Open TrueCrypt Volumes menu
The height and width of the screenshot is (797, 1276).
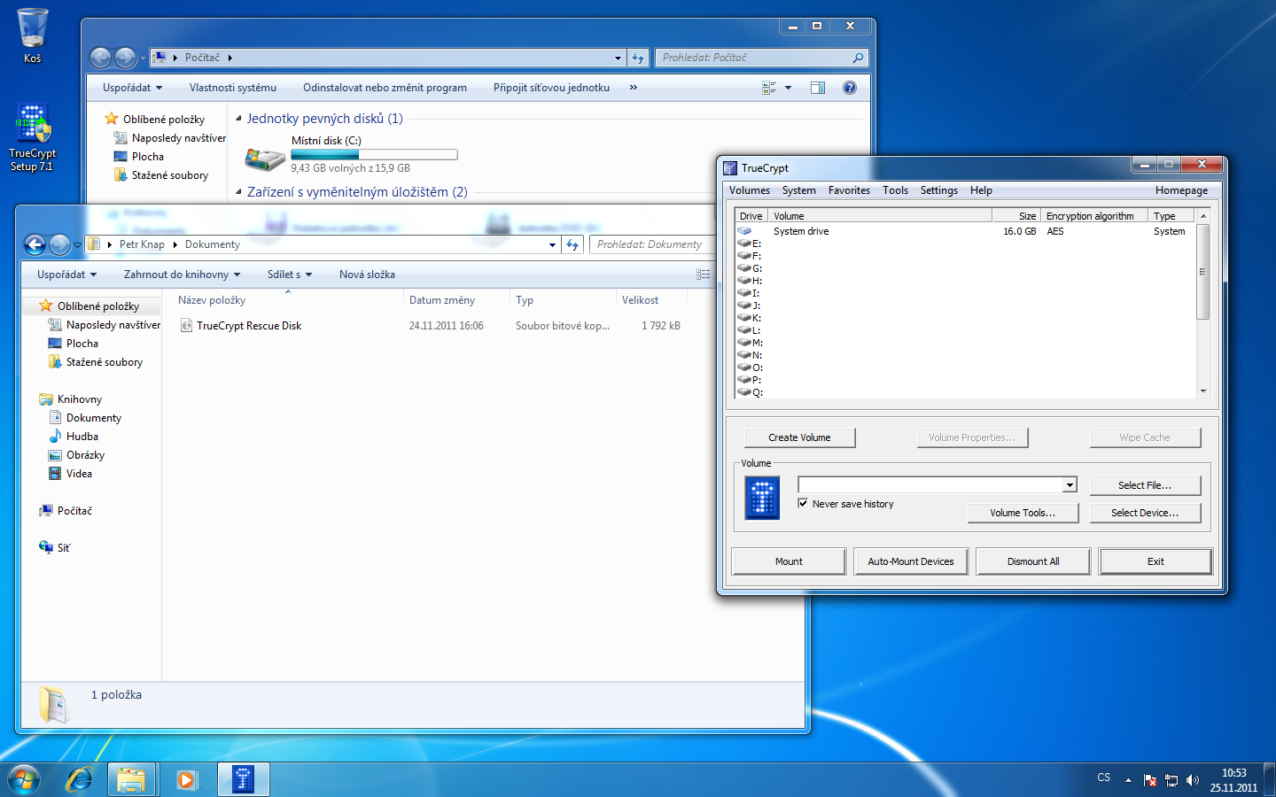point(750,190)
